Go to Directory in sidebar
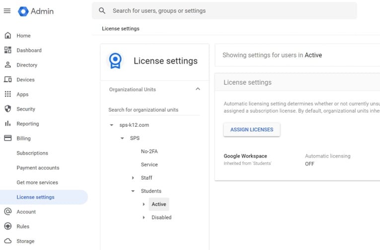 (x=27, y=65)
